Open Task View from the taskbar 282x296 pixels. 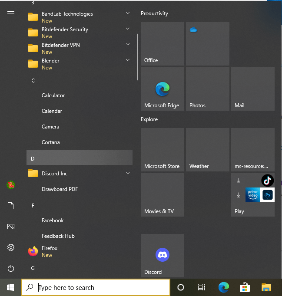[x=202, y=287]
